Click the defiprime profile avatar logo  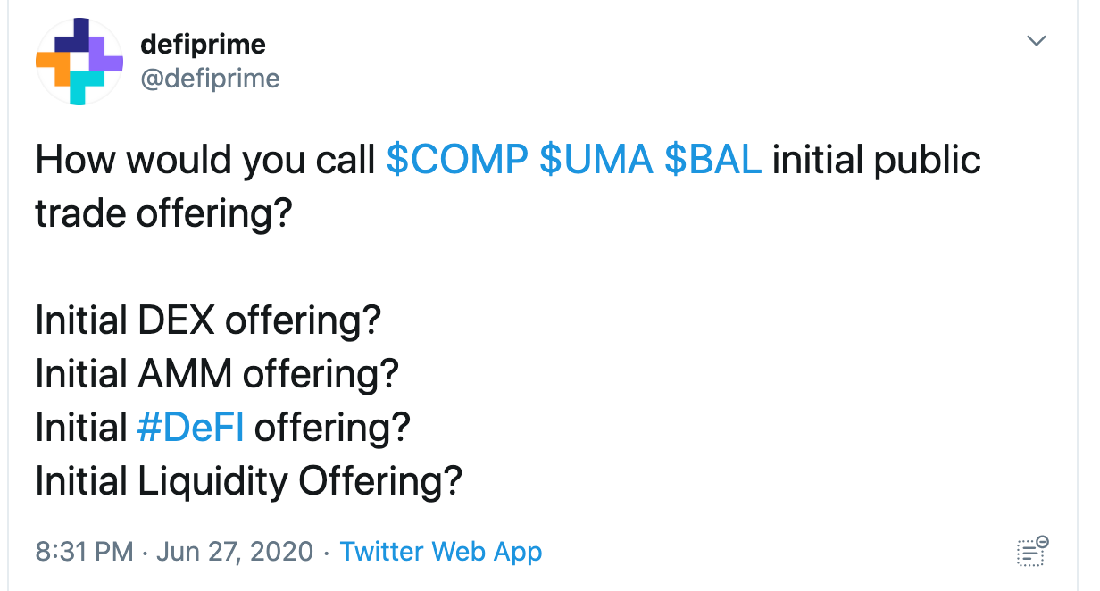(x=79, y=61)
